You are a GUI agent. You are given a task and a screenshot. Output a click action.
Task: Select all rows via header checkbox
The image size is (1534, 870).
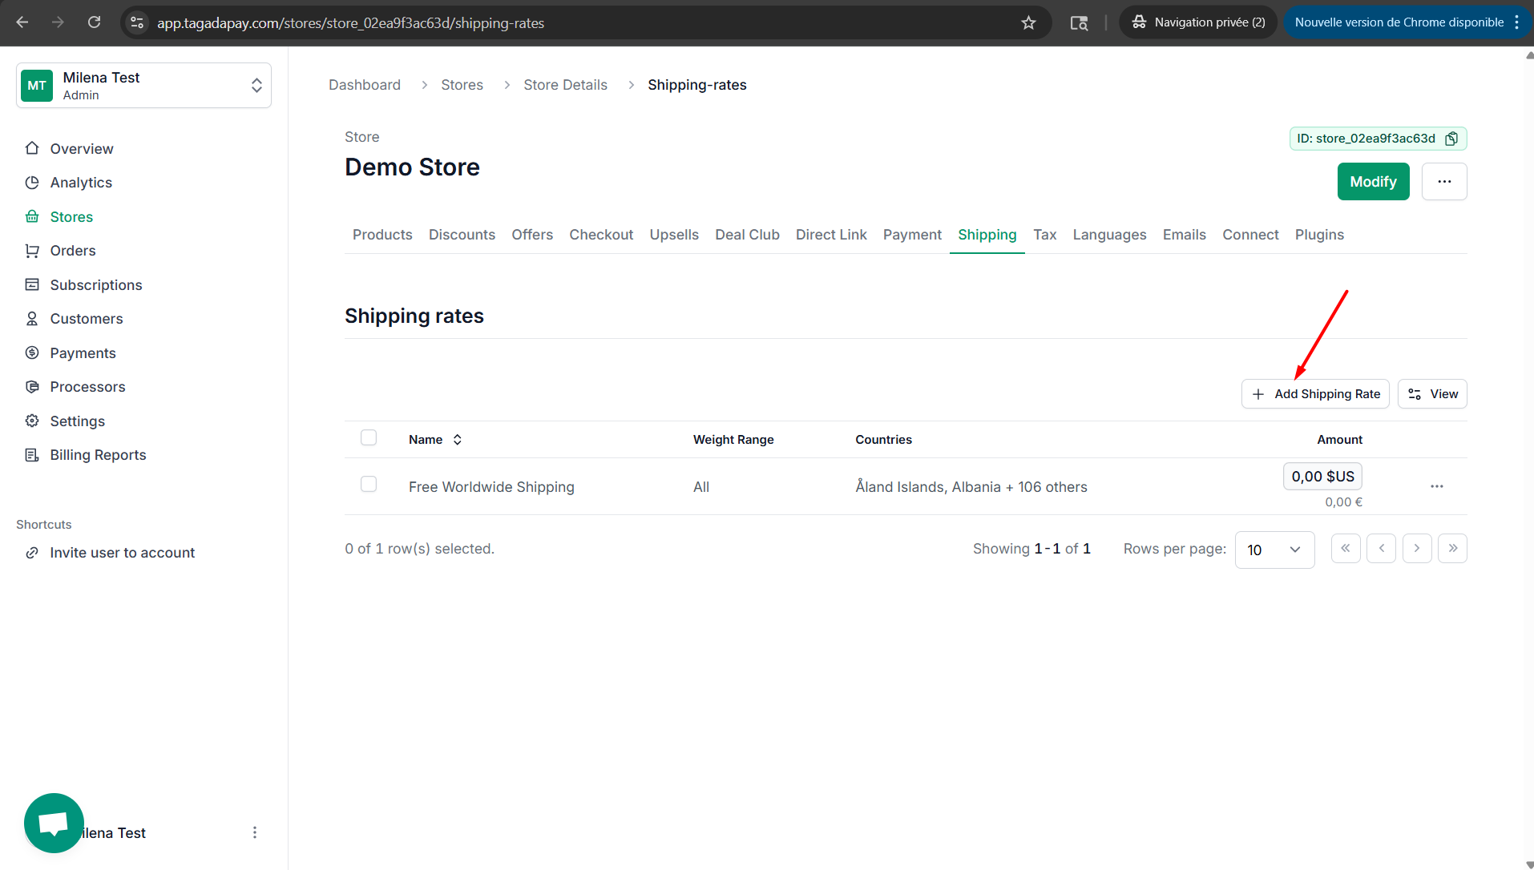pyautogui.click(x=369, y=437)
